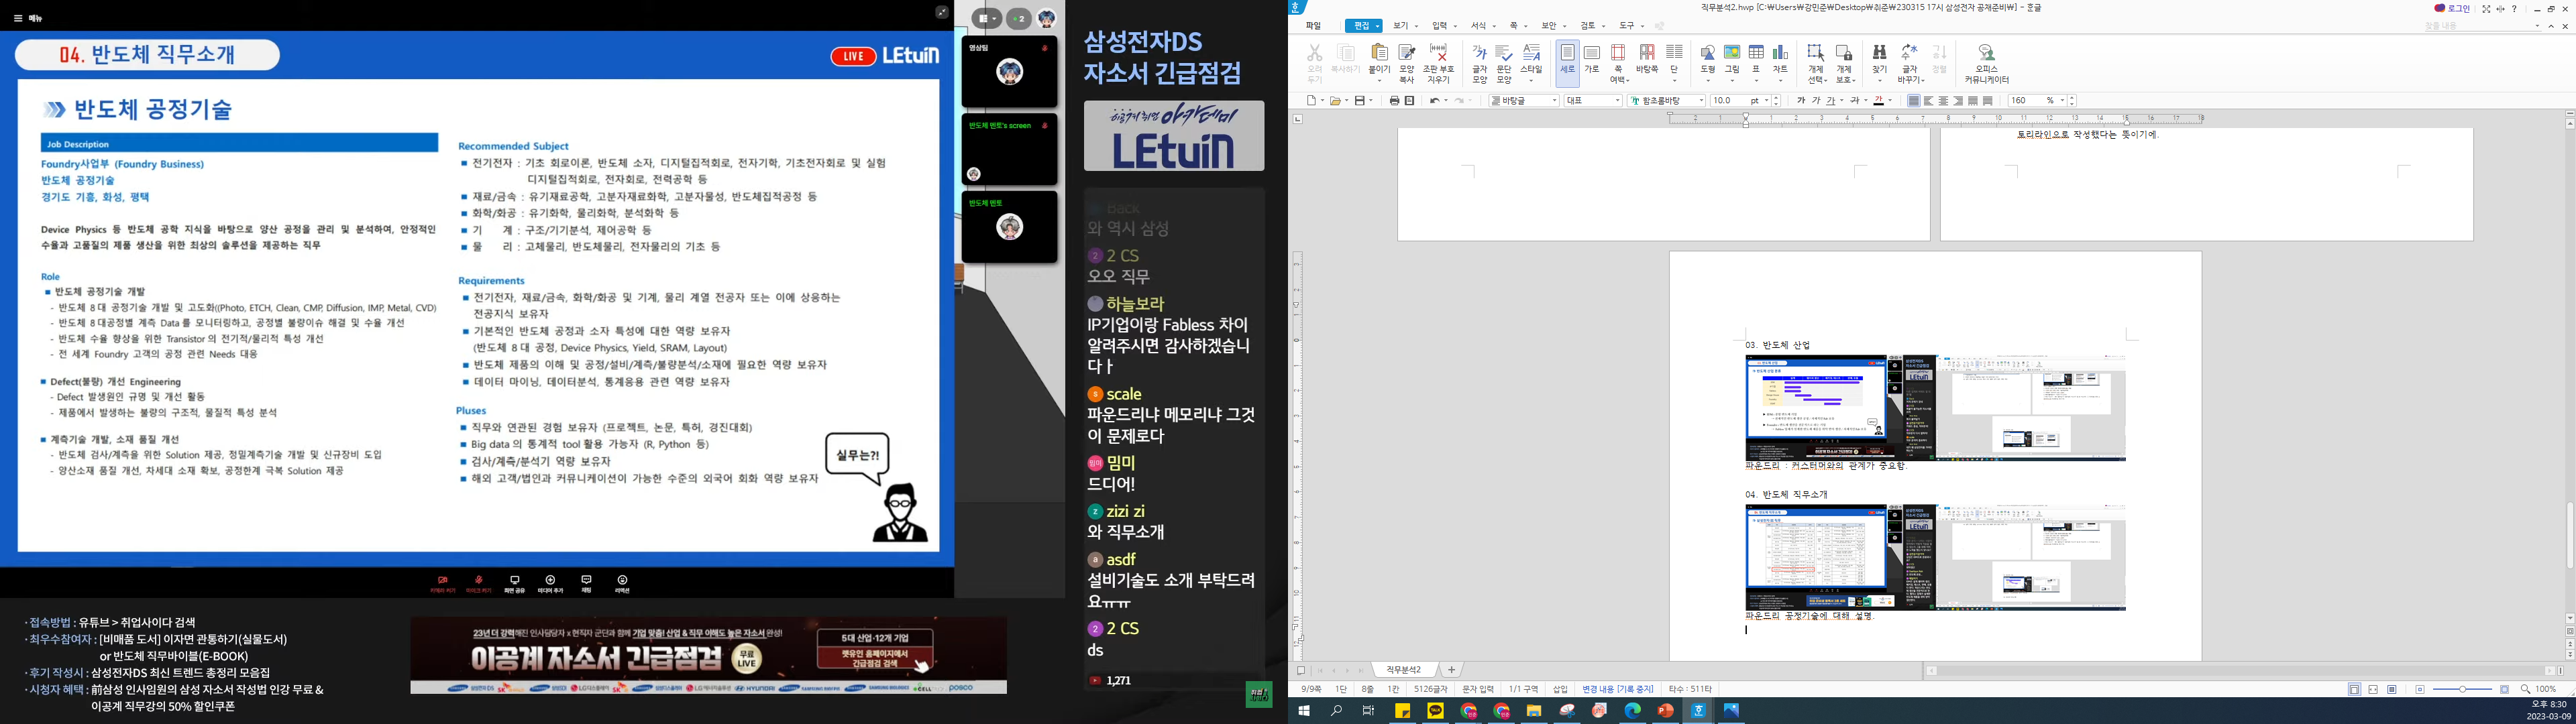
Task: Open the 함초롬바탕 font dropdown
Action: (x=1701, y=101)
